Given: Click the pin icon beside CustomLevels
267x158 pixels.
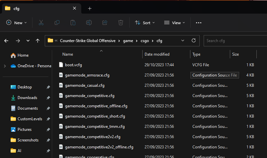Looking at the screenshot, I should click(48, 119).
